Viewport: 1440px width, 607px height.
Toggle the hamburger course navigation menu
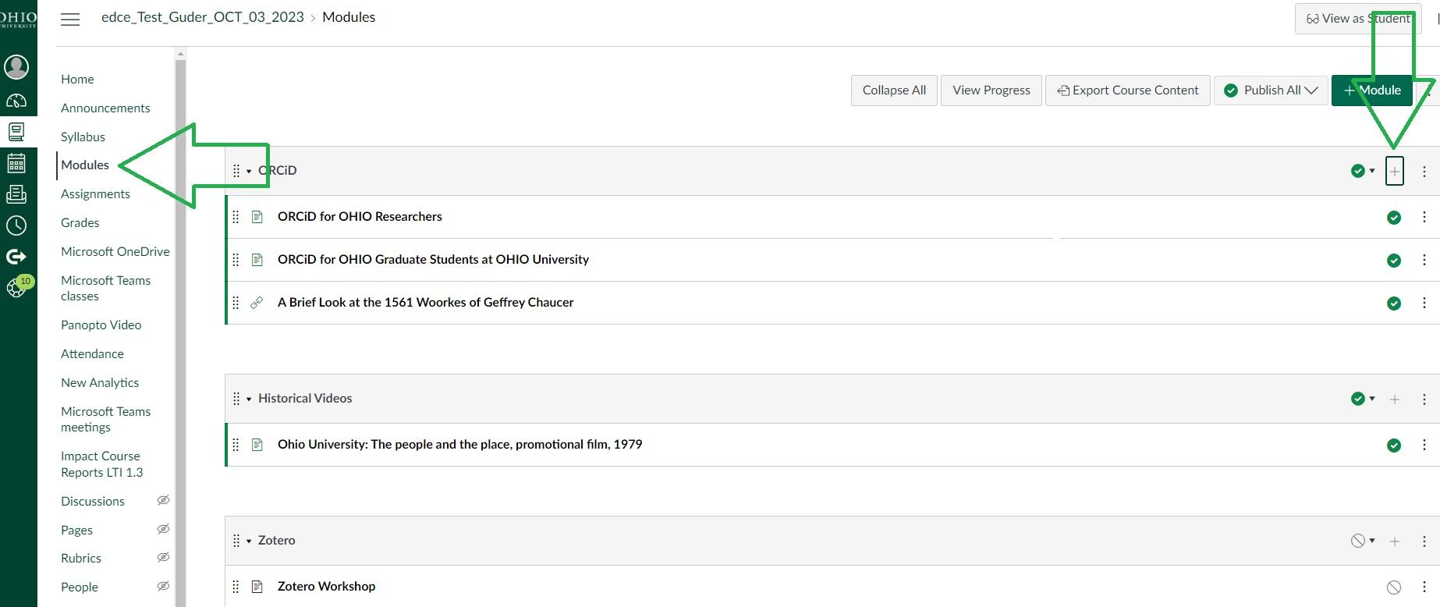pyautogui.click(x=70, y=20)
